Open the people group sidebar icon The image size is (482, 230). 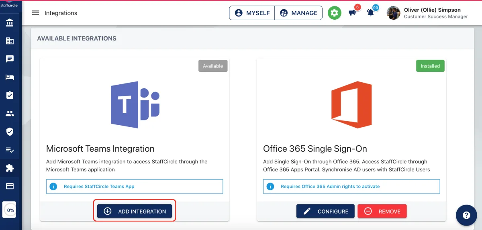(x=10, y=114)
